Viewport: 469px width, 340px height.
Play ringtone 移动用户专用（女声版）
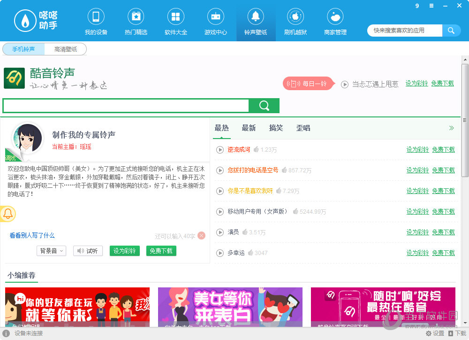tap(220, 211)
